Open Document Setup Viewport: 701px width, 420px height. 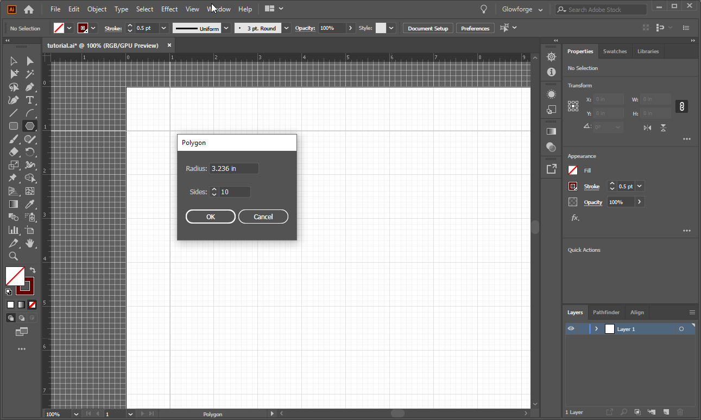click(x=428, y=28)
